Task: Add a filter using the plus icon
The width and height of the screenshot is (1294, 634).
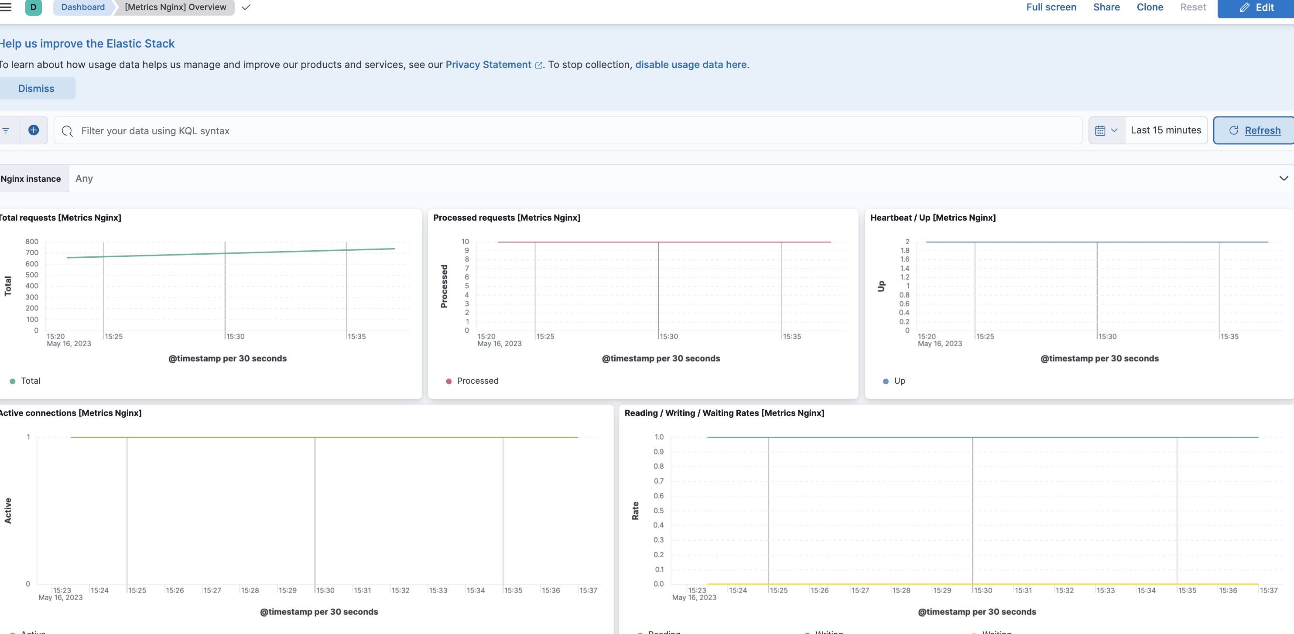Action: pyautogui.click(x=33, y=130)
